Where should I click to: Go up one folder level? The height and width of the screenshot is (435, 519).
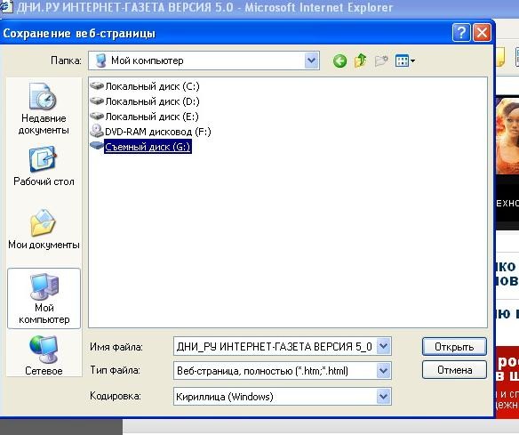coord(361,60)
